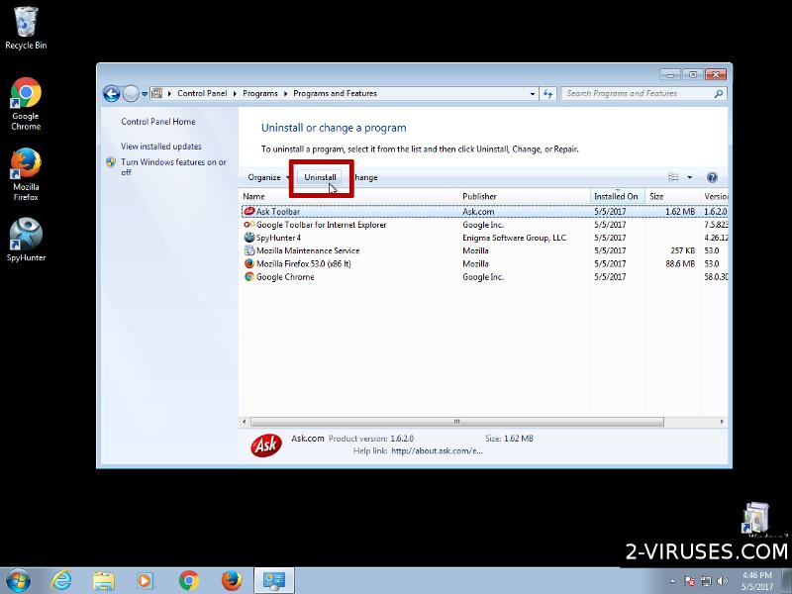Sort list by Publisher column header
Image resolution: width=792 pixels, height=594 pixels.
[x=479, y=196]
